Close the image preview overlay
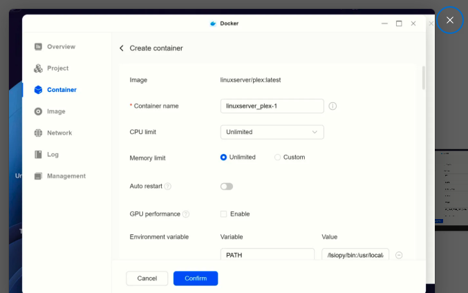This screenshot has height=293, width=468. point(450,20)
